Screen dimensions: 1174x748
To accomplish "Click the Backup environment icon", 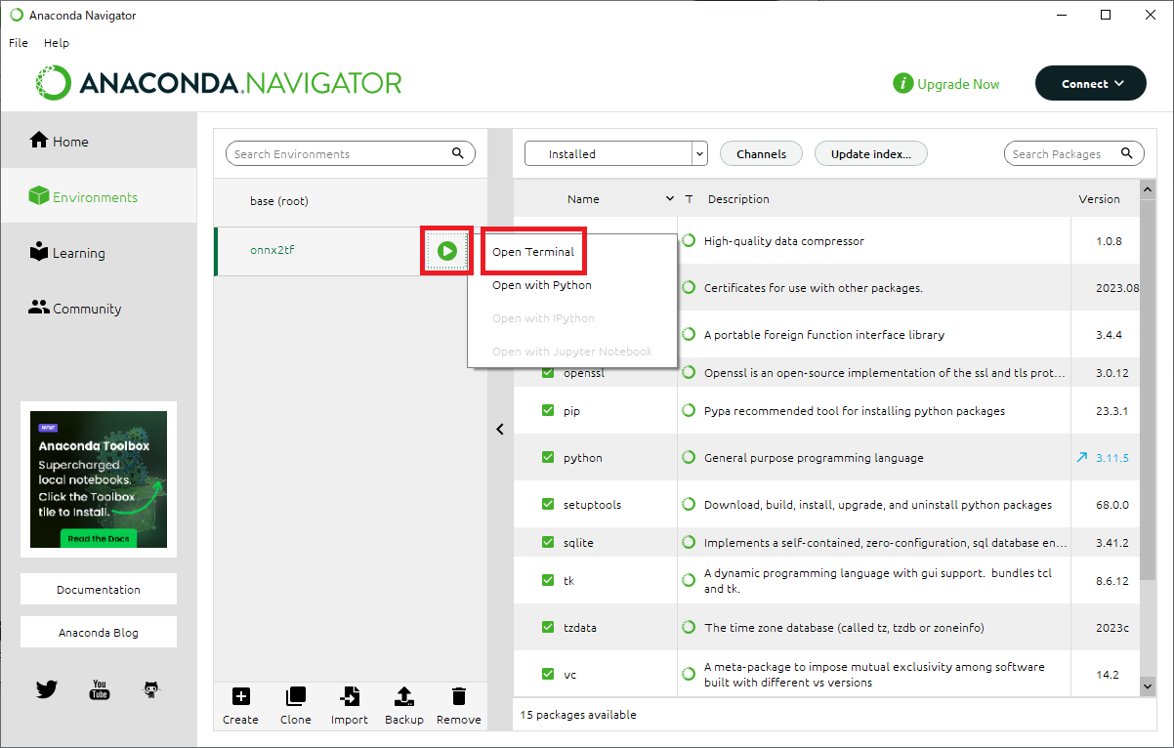I will pyautogui.click(x=403, y=697).
